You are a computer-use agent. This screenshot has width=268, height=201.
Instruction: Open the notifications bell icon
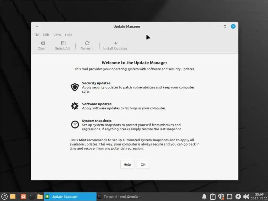click(204, 197)
